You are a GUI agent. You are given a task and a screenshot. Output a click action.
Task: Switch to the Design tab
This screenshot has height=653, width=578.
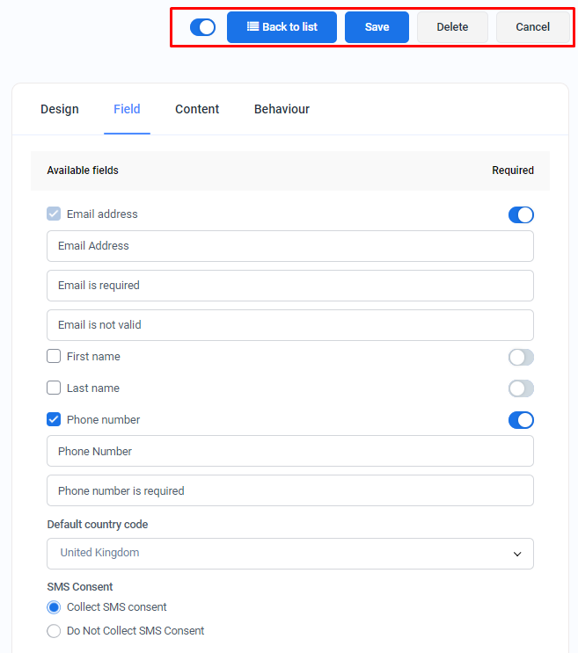pos(60,109)
